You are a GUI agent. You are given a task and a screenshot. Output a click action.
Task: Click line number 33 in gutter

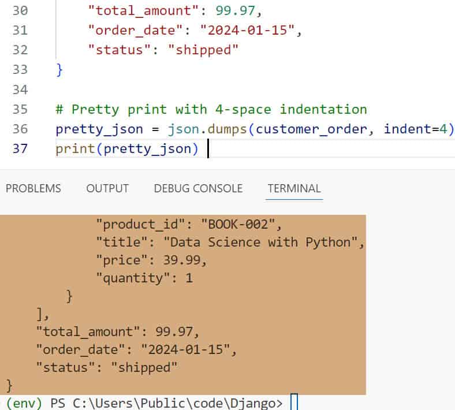(x=20, y=70)
